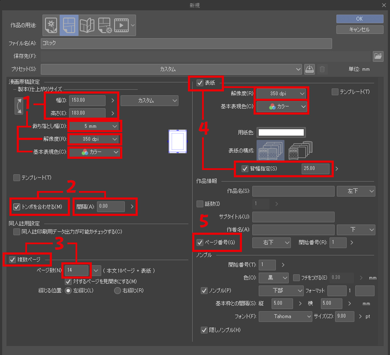The height and width of the screenshot is (355, 390).
Task: Click the save preset icon
Action: pos(310,69)
